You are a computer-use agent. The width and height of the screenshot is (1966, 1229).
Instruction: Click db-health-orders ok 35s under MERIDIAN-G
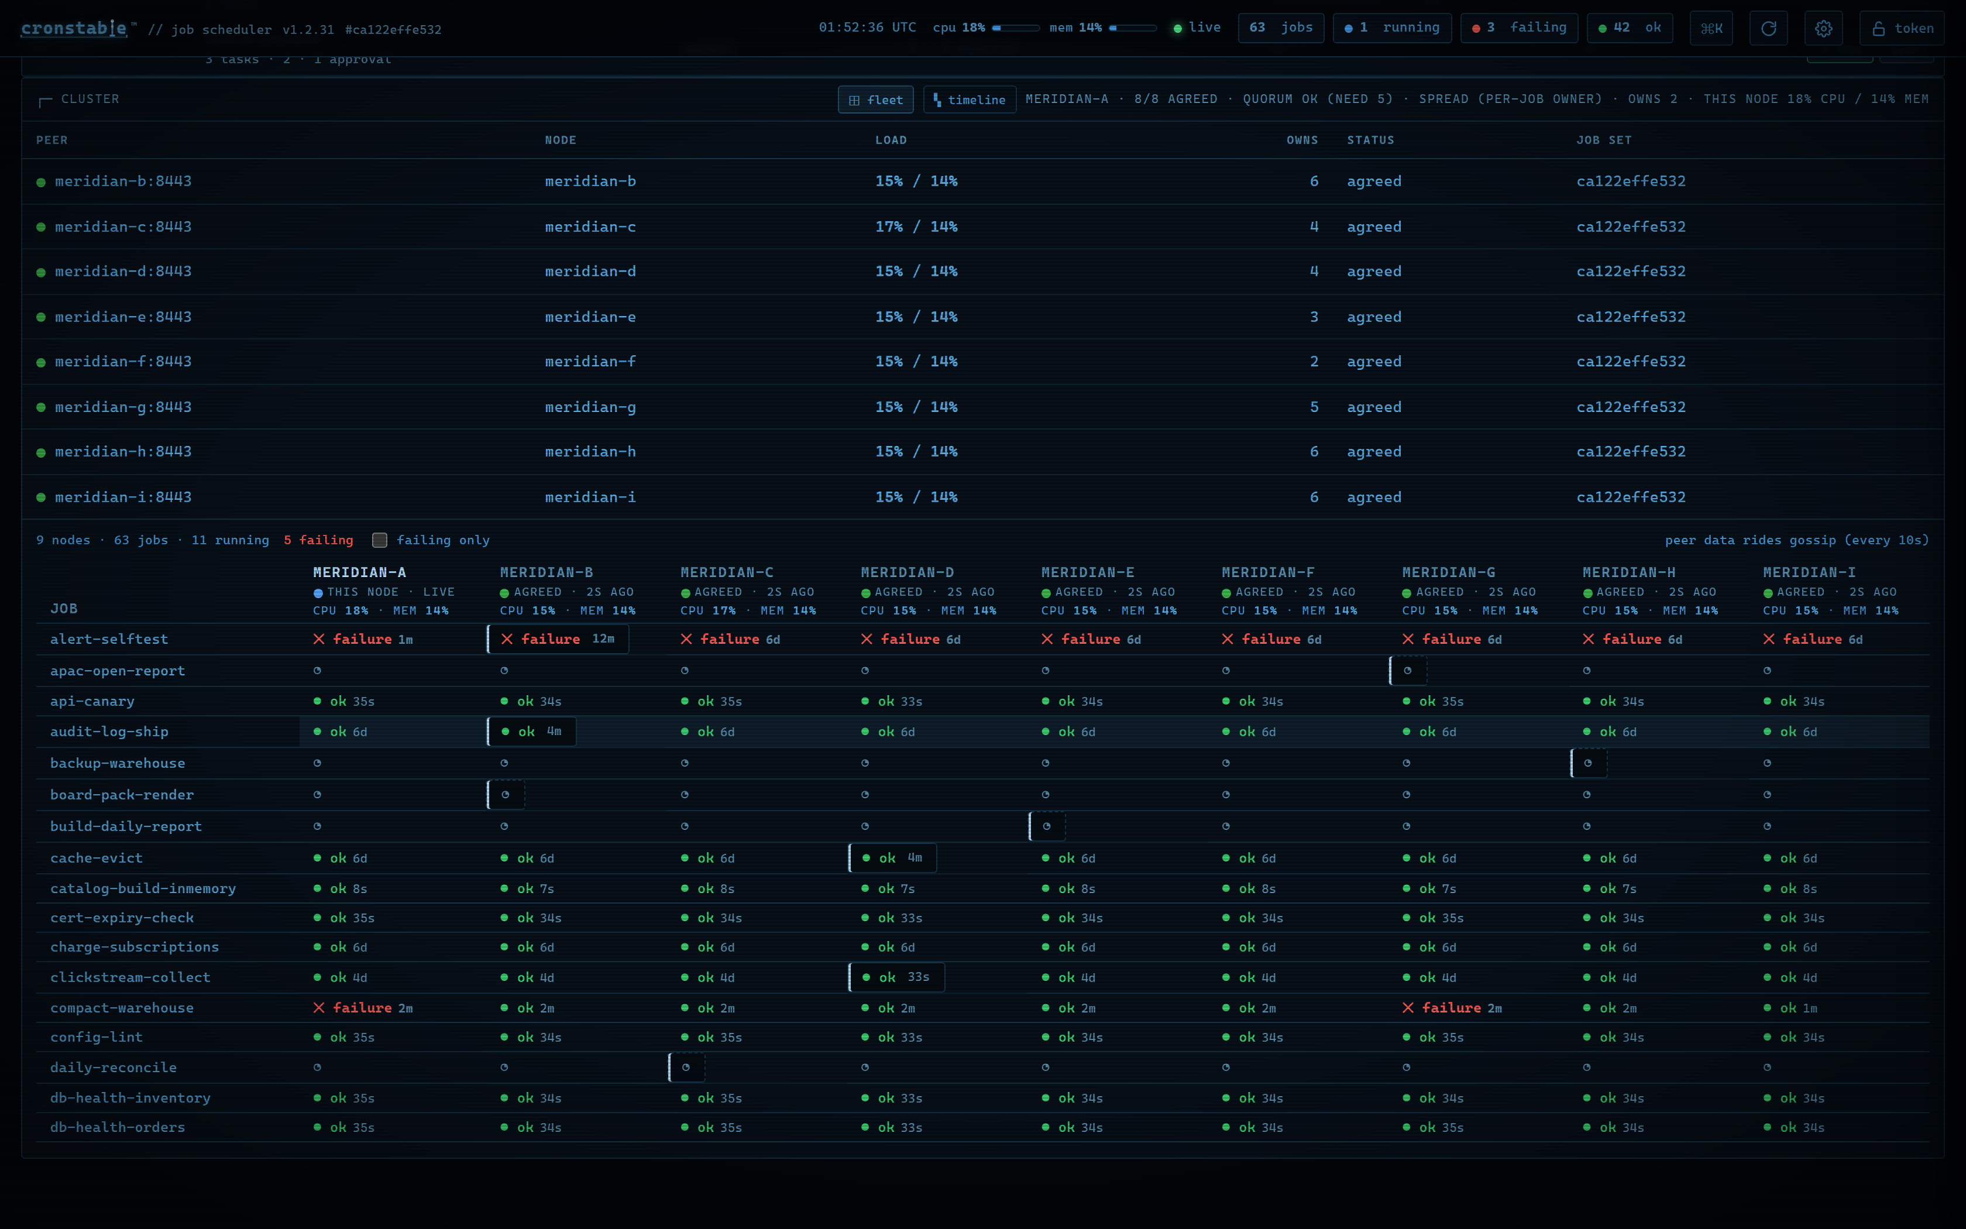1434,1128
